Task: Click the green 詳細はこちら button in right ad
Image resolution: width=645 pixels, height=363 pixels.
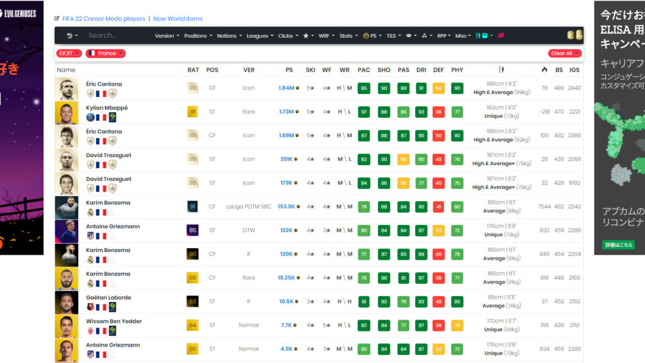Action: point(619,245)
